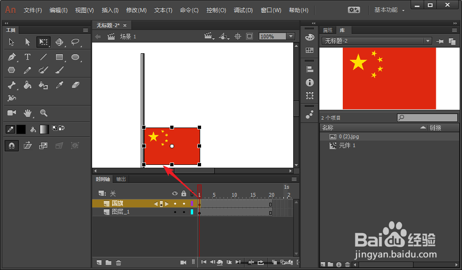Click the purple outline color of 国旗 layer

pyautogui.click(x=192, y=204)
